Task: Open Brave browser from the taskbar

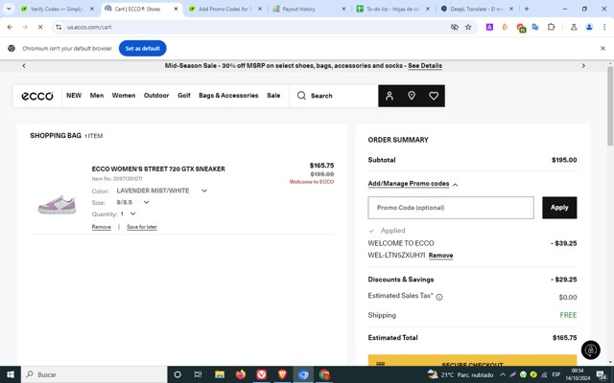Action: (x=282, y=374)
